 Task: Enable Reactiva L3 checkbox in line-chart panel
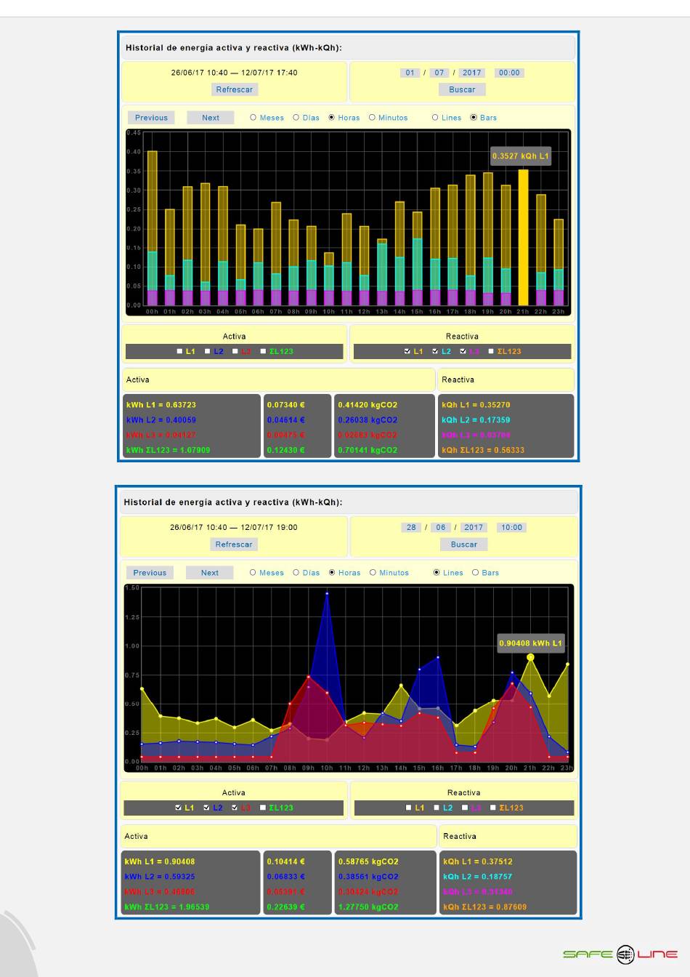pos(465,808)
